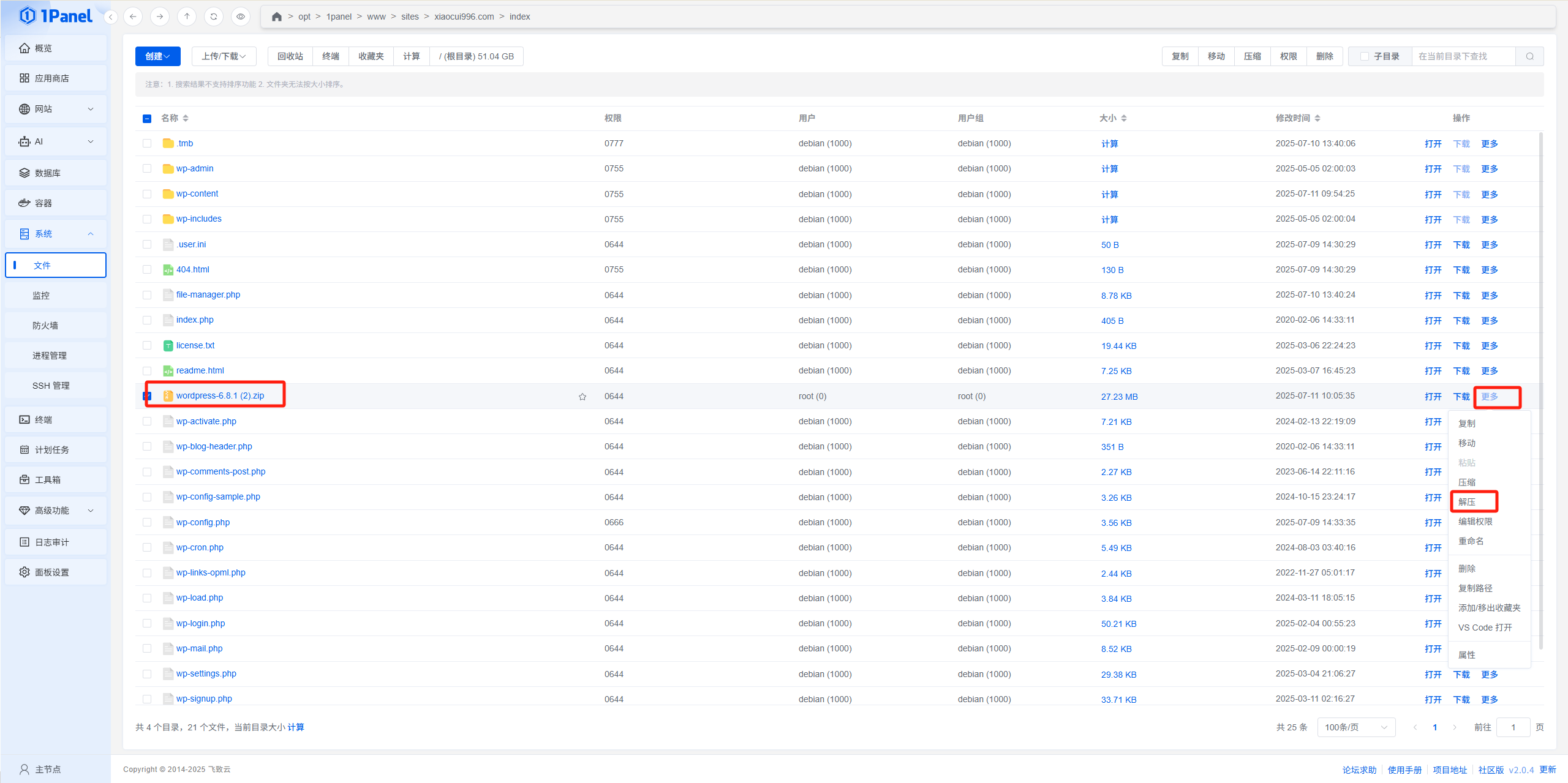Viewport: 1568px width, 783px height.
Task: Select 解压 from the context menu
Action: [1467, 502]
